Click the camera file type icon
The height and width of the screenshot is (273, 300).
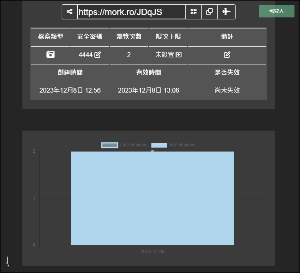coord(50,55)
